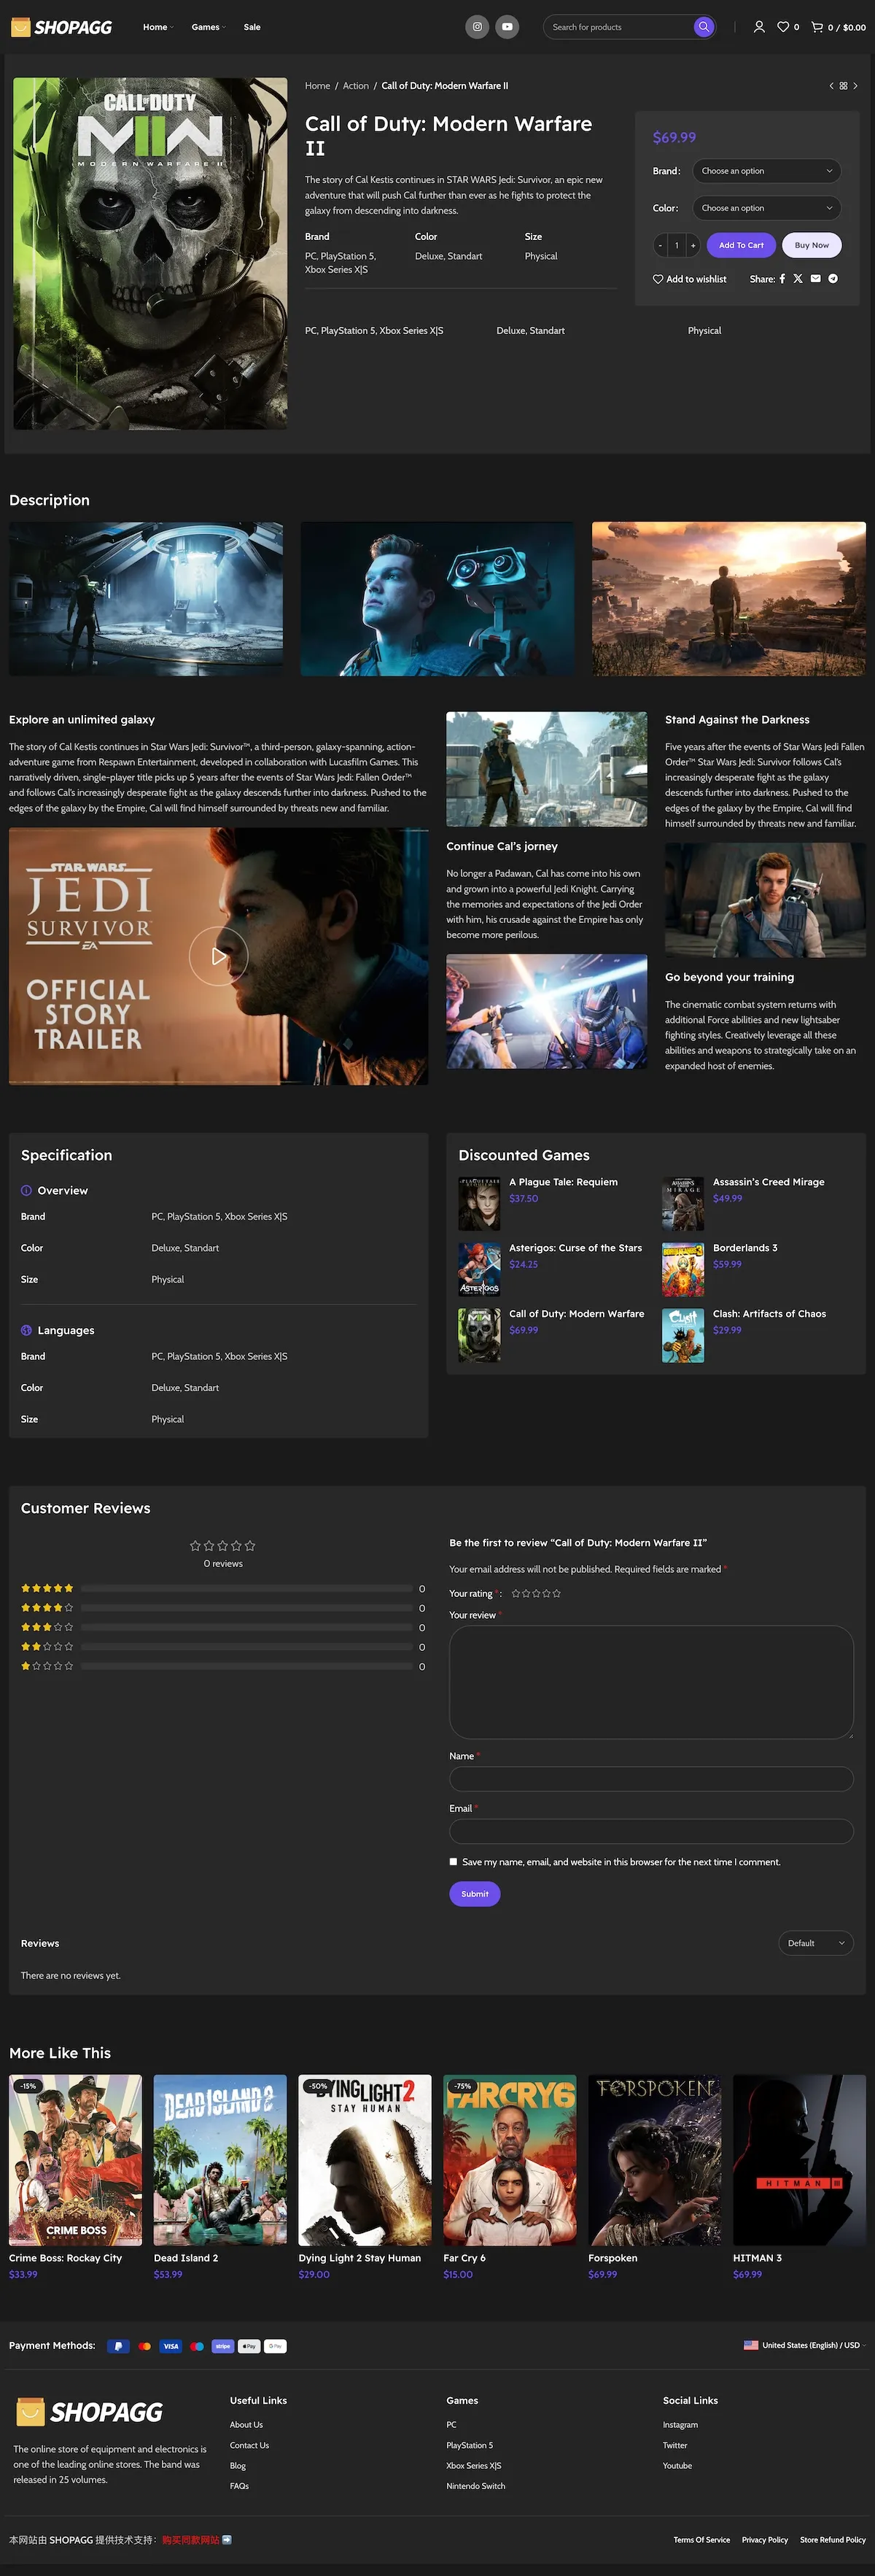The image size is (875, 2576).
Task: Decrease quantity with minus button
Action: tap(660, 245)
